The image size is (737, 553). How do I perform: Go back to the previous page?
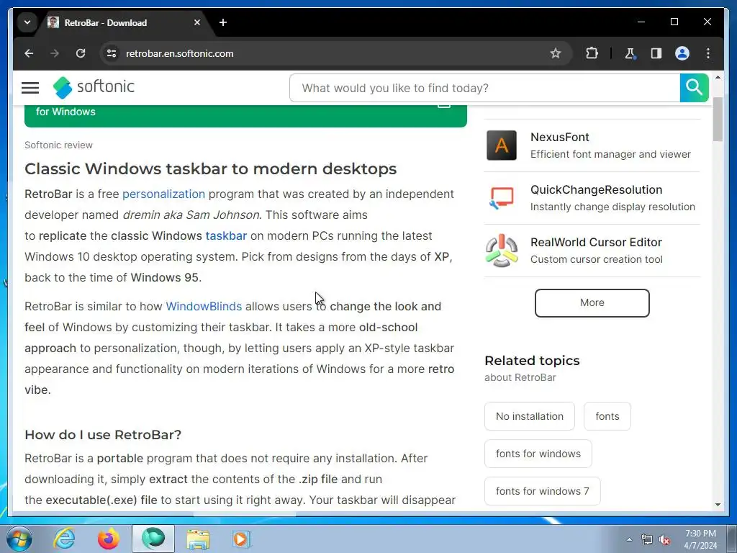pos(29,53)
